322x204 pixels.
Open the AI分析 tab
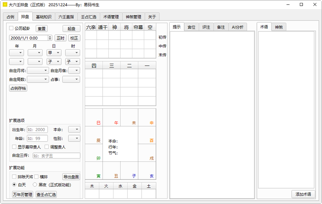coord(238,27)
